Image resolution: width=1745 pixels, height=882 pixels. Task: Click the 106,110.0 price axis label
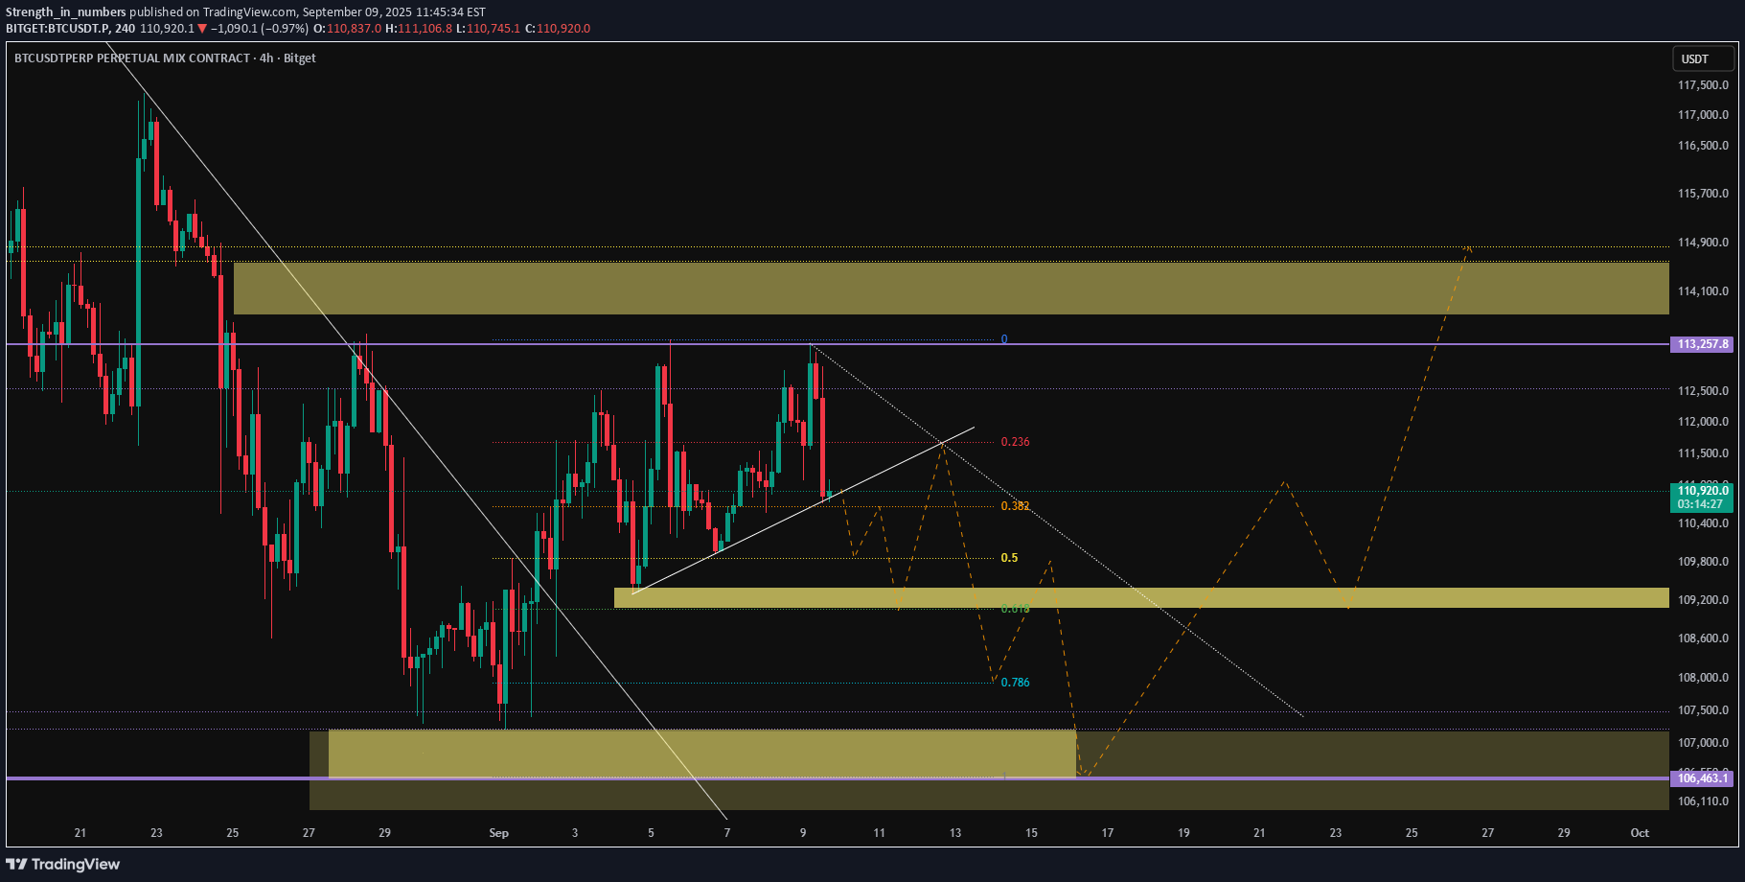[1703, 801]
